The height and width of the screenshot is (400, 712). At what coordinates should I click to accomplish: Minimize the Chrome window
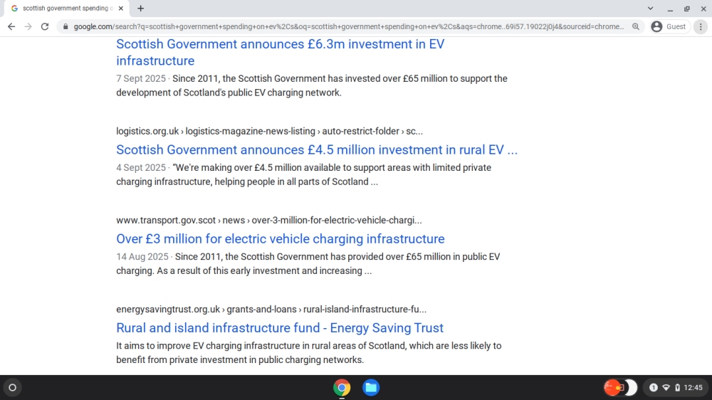point(670,9)
